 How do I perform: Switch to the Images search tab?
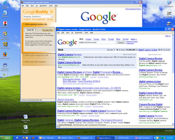pyautogui.click(x=88, y=39)
